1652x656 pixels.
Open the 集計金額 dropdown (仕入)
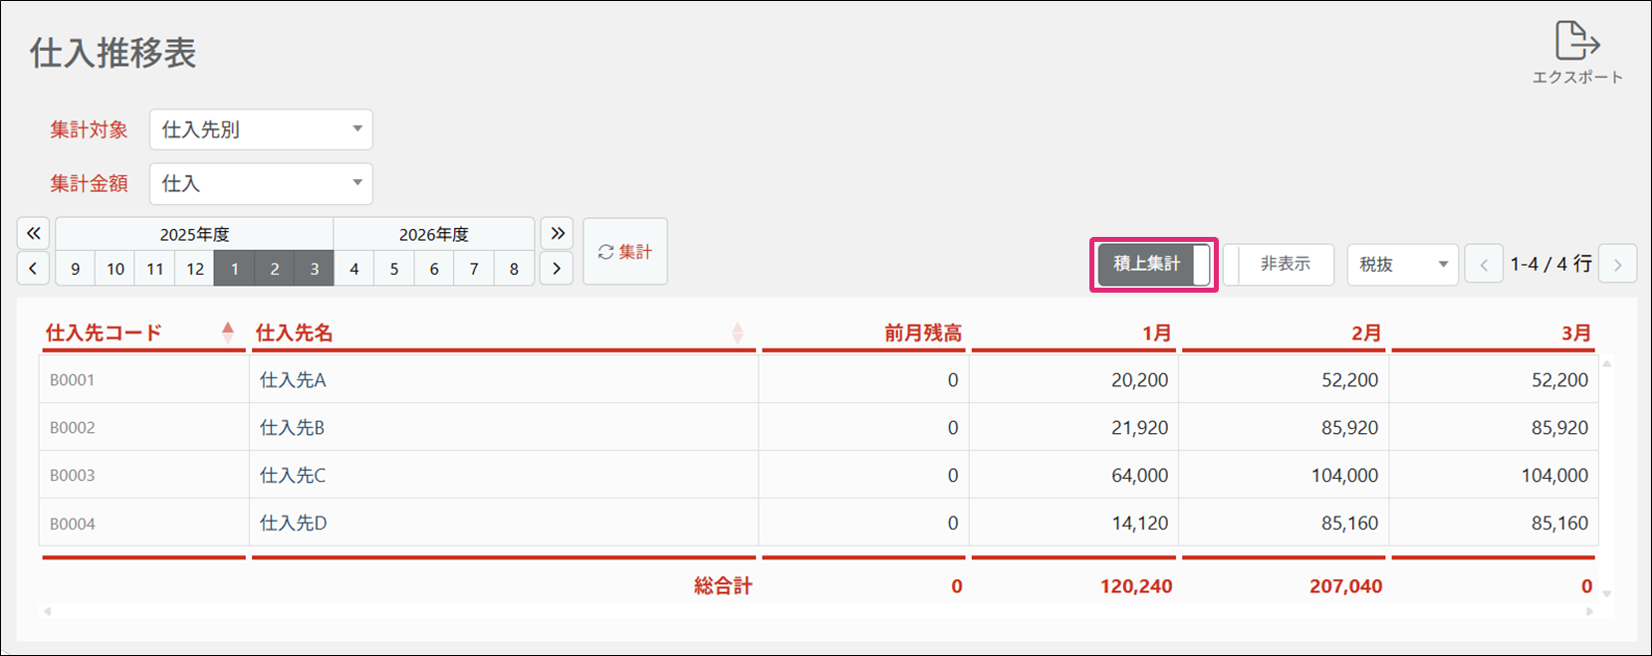pyautogui.click(x=261, y=184)
